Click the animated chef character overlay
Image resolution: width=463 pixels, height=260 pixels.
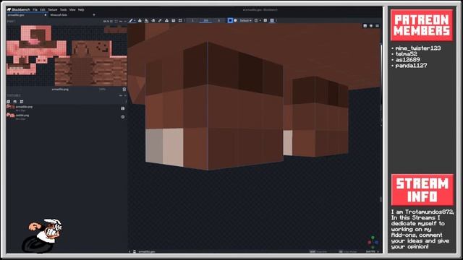pos(42,235)
